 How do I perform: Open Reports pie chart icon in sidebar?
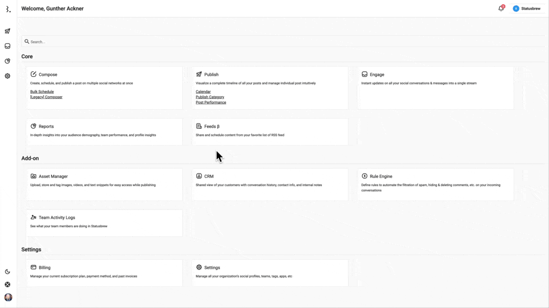[8, 61]
